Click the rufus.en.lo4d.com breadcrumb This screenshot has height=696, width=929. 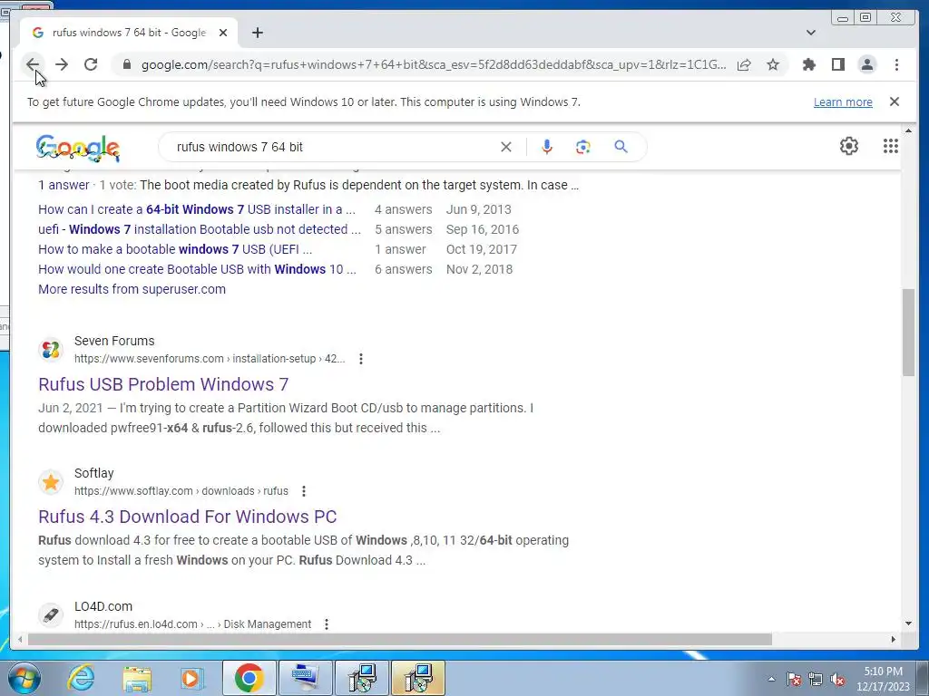[192, 623]
